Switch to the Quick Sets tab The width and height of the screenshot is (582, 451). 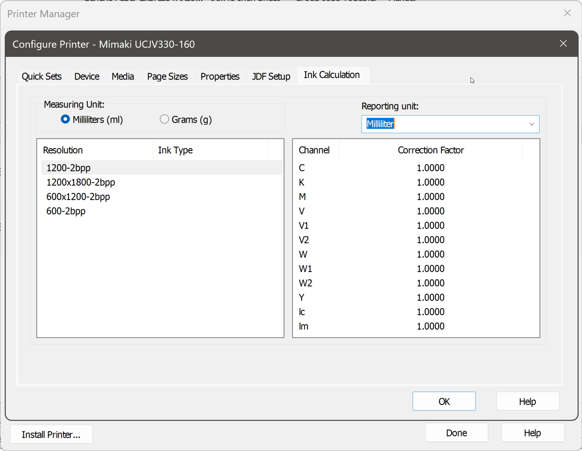tap(42, 77)
